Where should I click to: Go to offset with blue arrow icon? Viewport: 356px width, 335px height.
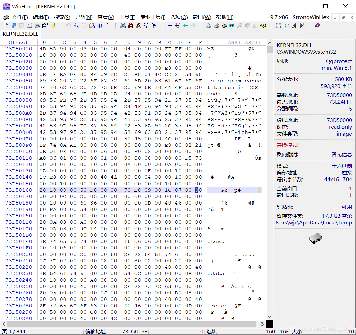coord(170,26)
